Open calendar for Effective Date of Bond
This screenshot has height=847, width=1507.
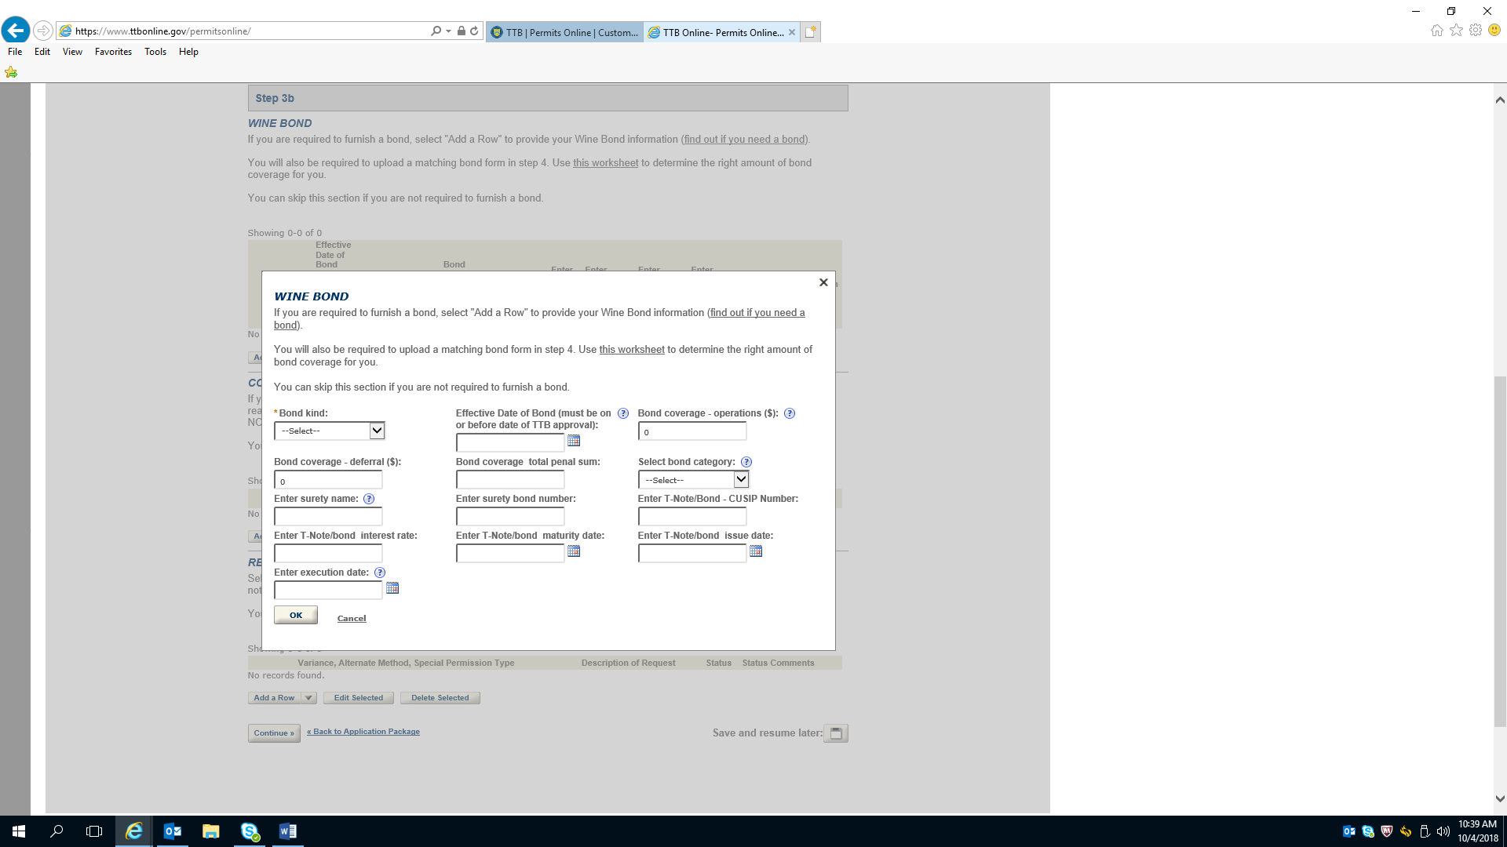[x=574, y=441]
